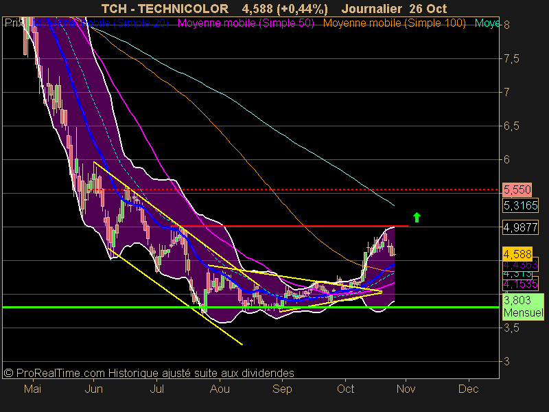Click the 4,9877 price label

(x=520, y=227)
